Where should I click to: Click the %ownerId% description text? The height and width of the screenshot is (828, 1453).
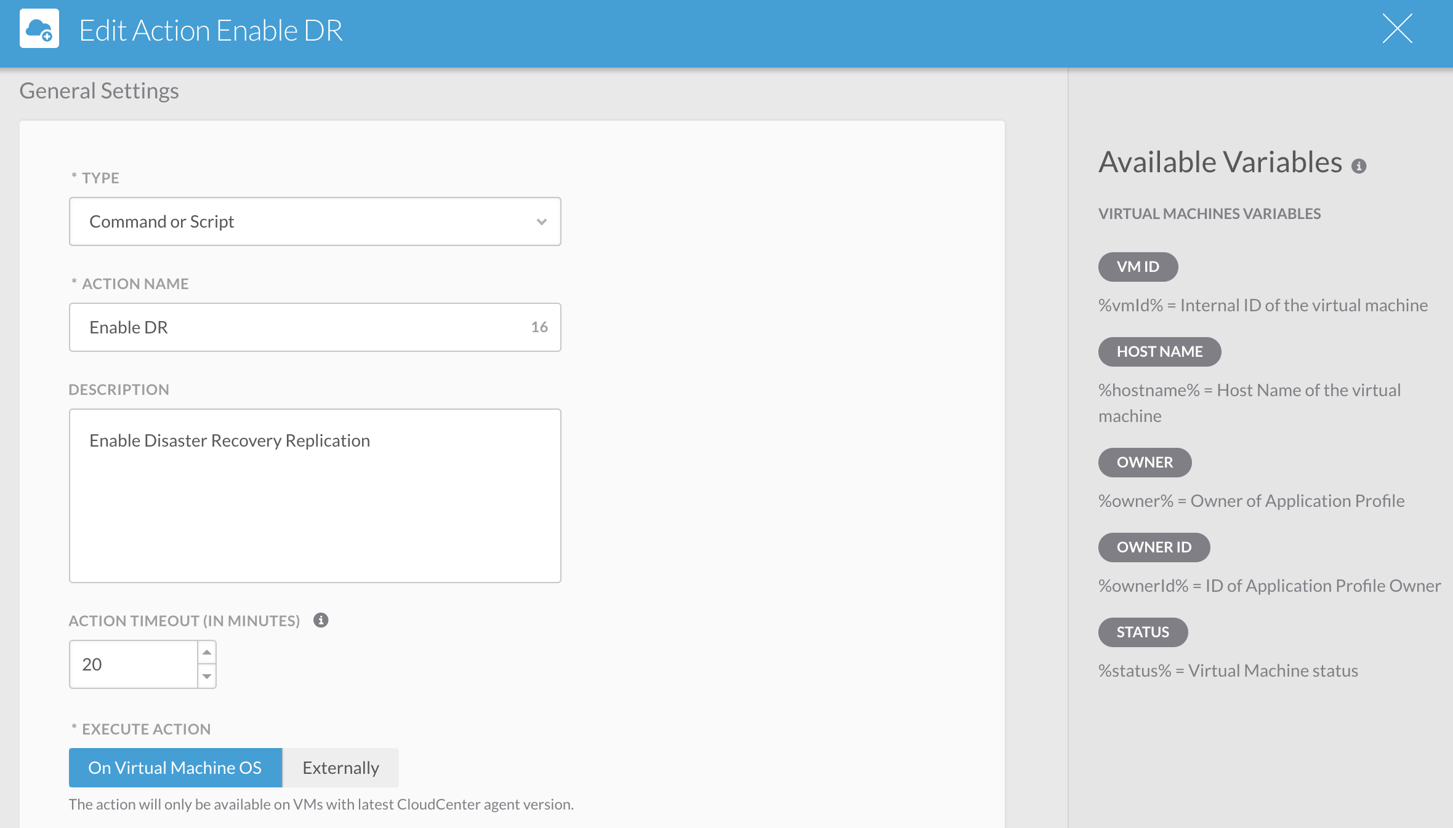[1270, 586]
